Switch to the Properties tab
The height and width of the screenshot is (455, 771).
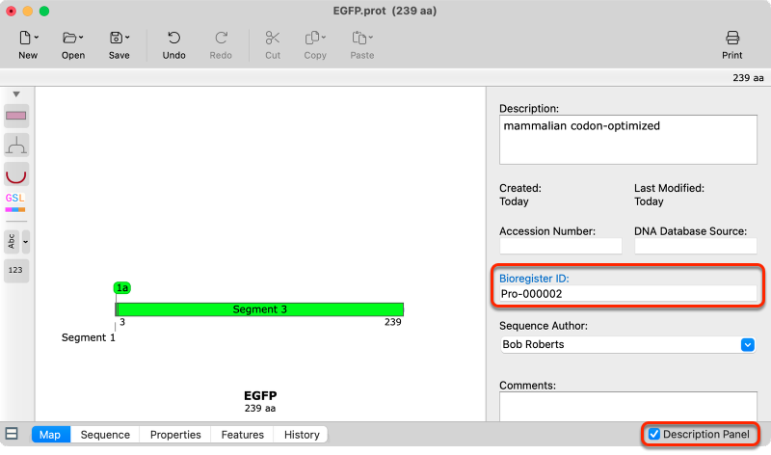click(175, 435)
